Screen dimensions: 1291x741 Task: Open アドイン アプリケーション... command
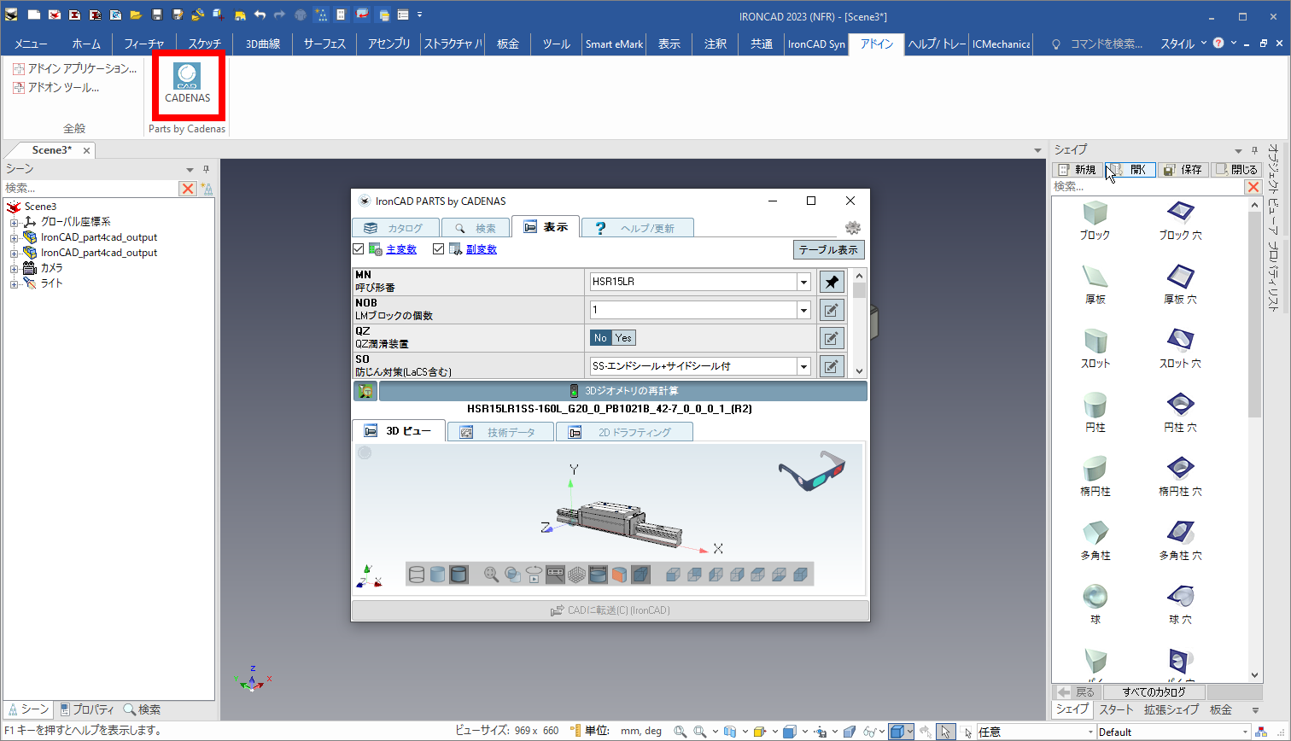75,68
